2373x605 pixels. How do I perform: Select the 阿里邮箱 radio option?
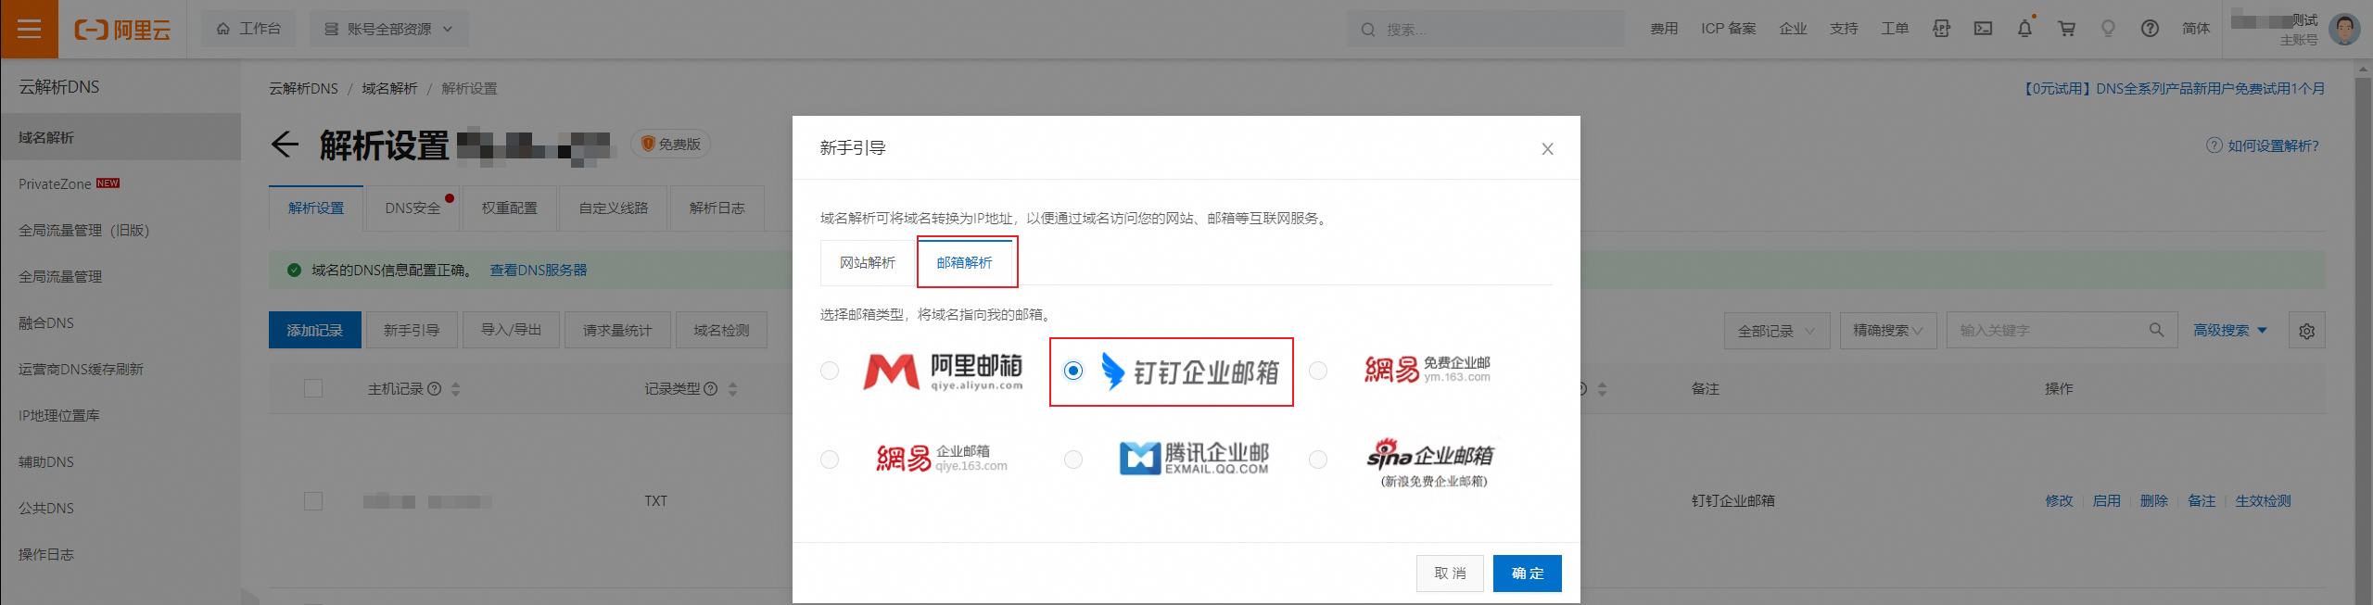click(830, 371)
